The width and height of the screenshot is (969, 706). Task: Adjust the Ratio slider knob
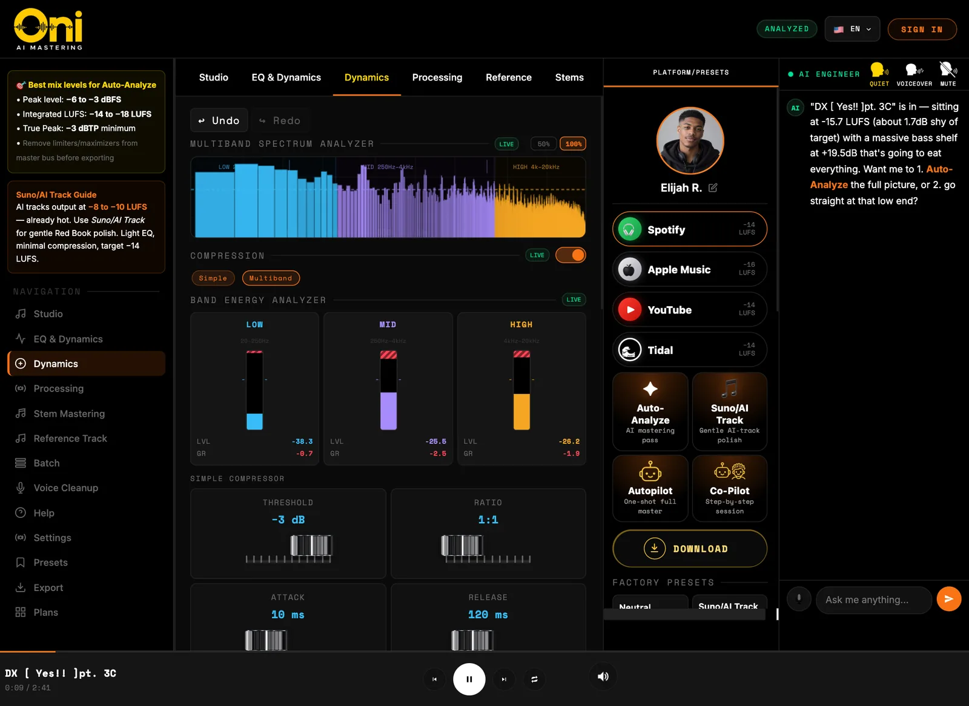[x=462, y=546]
